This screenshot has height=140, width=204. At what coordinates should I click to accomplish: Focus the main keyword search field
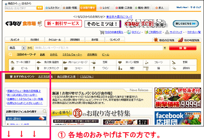(x=98, y=48)
